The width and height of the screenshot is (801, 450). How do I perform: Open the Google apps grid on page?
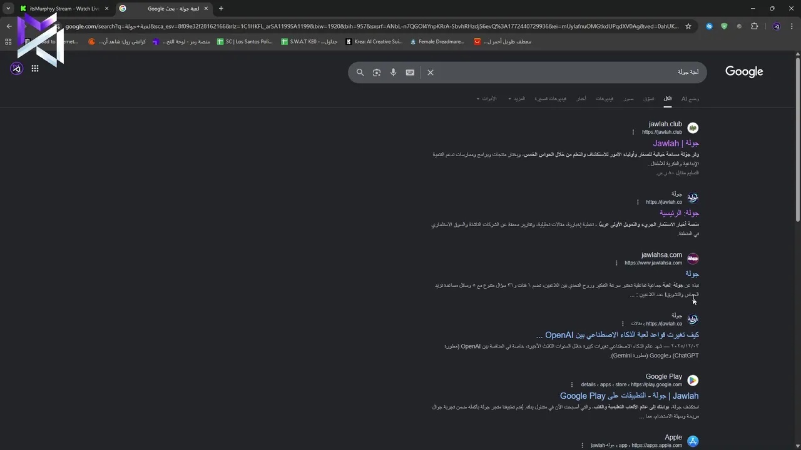coord(35,69)
